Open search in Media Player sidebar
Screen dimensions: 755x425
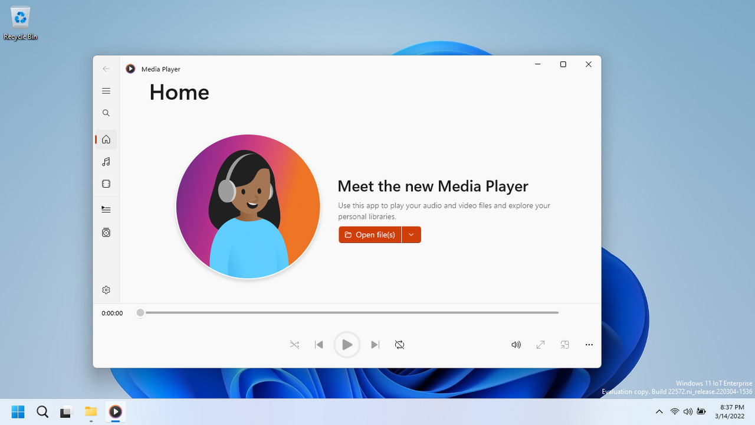106,113
